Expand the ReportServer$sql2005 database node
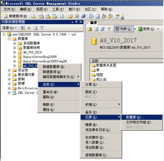The image size is (164, 161). pyautogui.click(x=14, y=57)
